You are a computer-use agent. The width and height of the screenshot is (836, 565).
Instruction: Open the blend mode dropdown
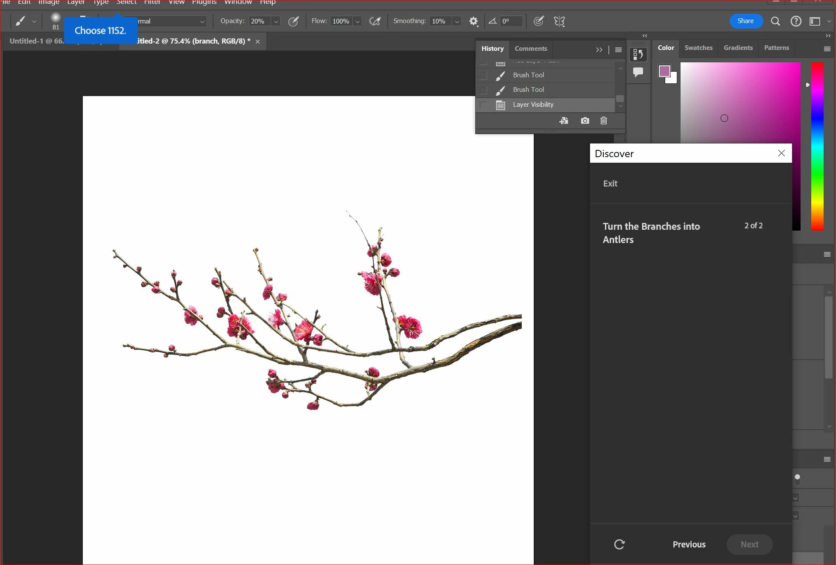pos(171,21)
